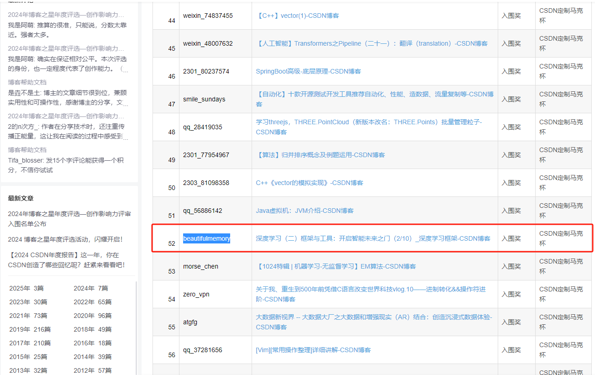
Task: Select username weixin_48007632 in row 45
Action: coord(208,43)
